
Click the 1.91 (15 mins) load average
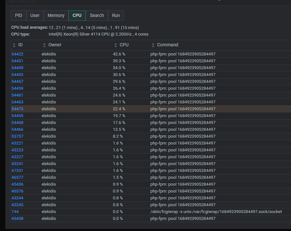pos(124,28)
